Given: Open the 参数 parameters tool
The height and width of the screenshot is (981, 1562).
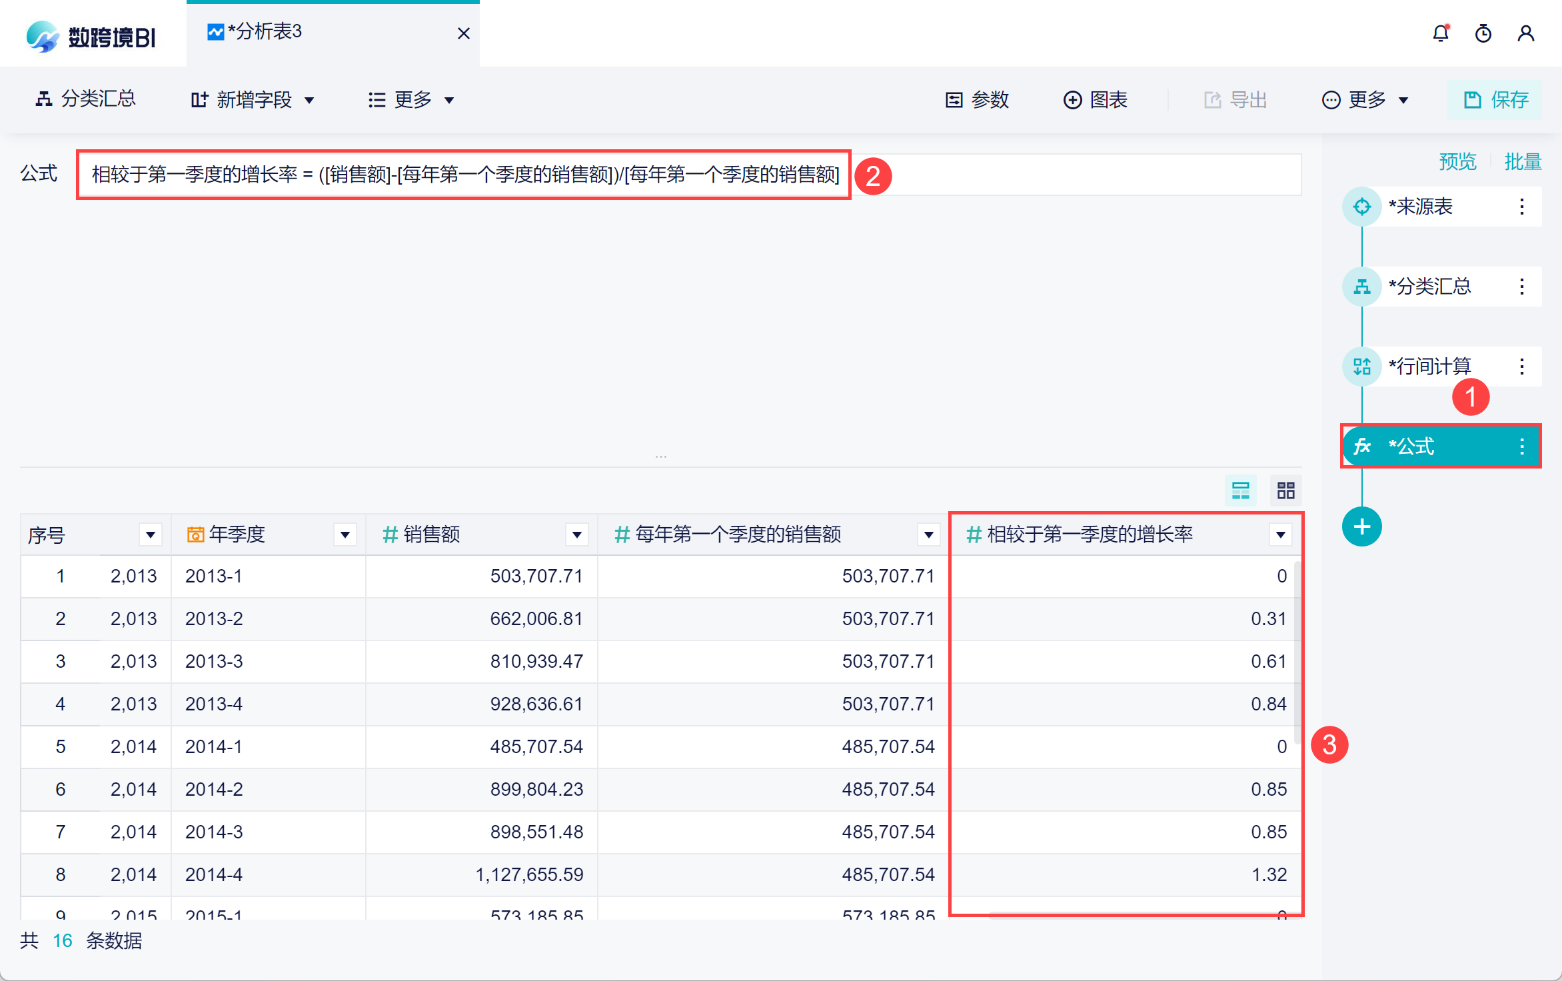Looking at the screenshot, I should 978,100.
